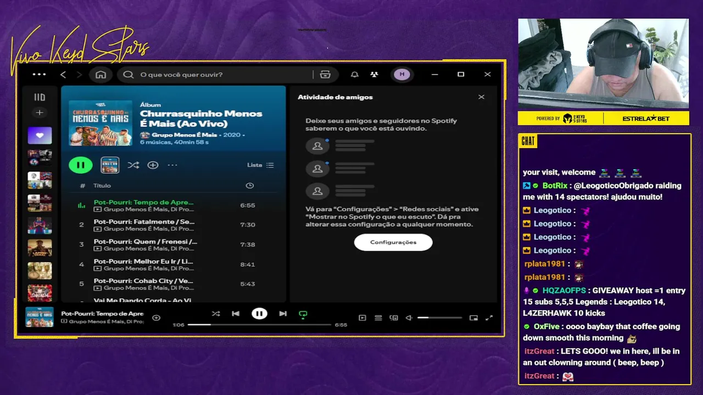Open the mini player icon
The height and width of the screenshot is (395, 703).
click(473, 318)
